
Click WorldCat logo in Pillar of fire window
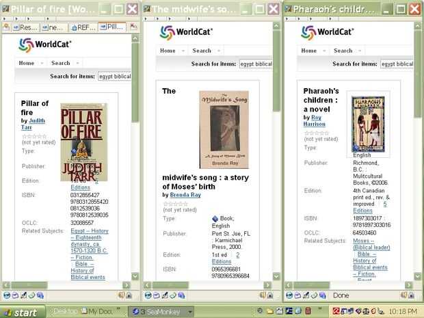(45, 45)
